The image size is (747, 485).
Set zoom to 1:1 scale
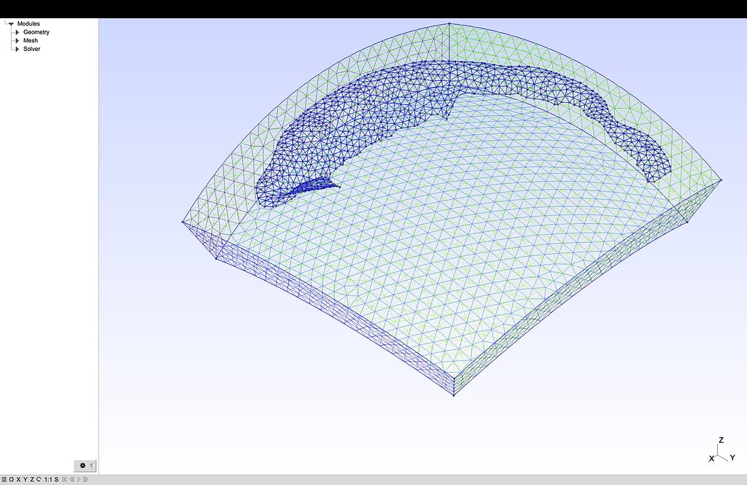[x=48, y=480]
